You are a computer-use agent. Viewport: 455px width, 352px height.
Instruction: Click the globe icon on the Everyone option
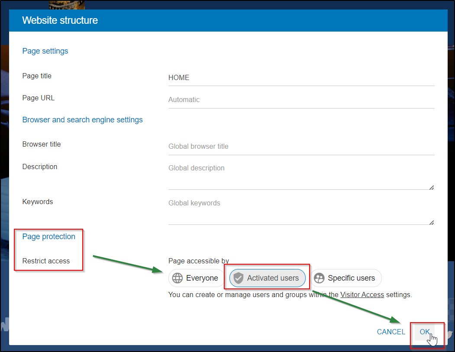coord(177,278)
